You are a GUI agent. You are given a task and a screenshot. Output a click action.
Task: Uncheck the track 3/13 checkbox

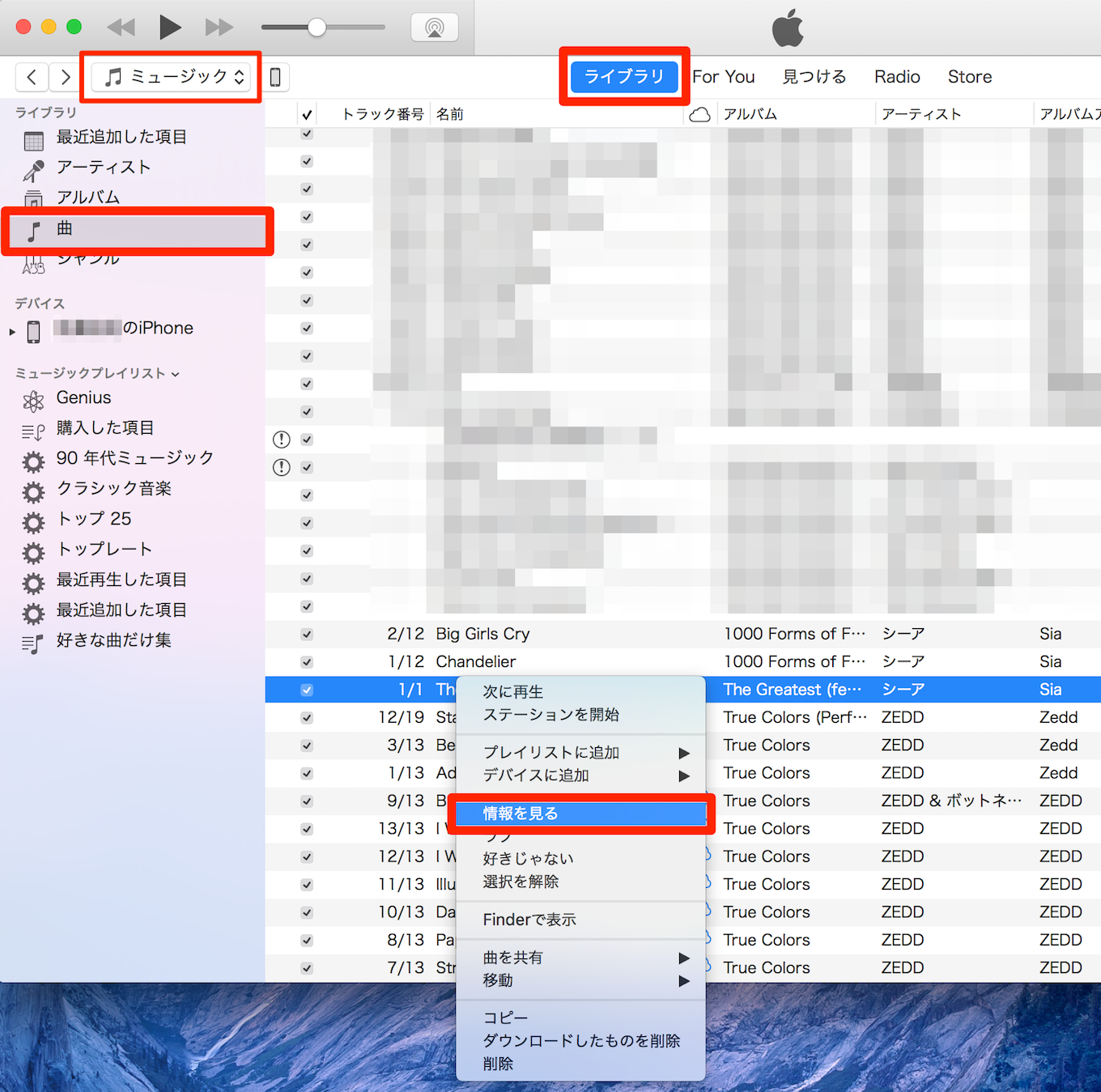tap(307, 746)
